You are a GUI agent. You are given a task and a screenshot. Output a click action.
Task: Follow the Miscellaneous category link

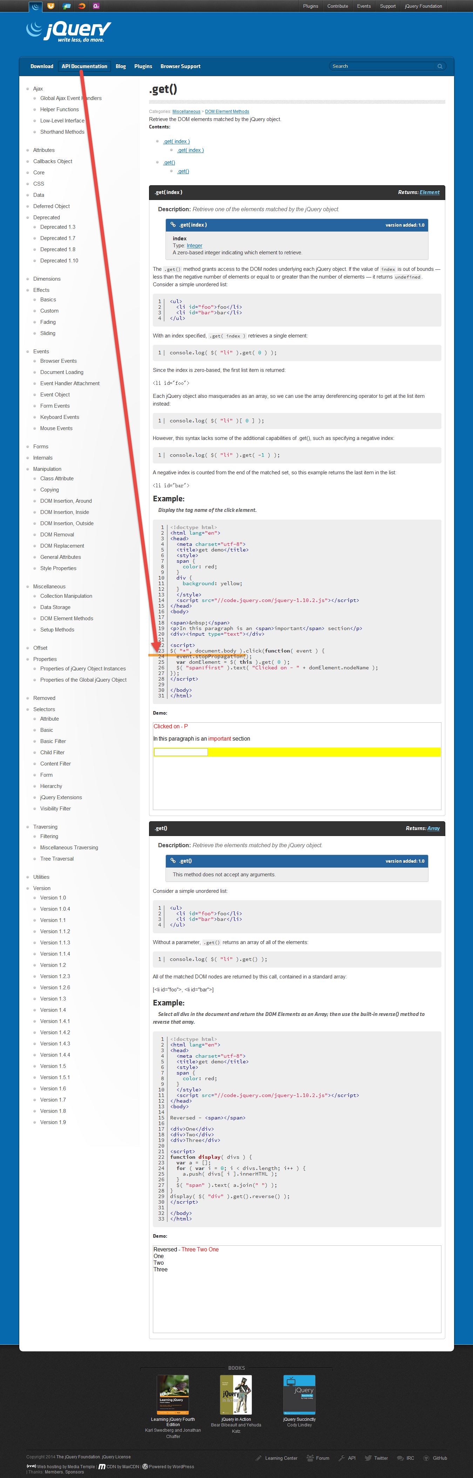pyautogui.click(x=186, y=112)
